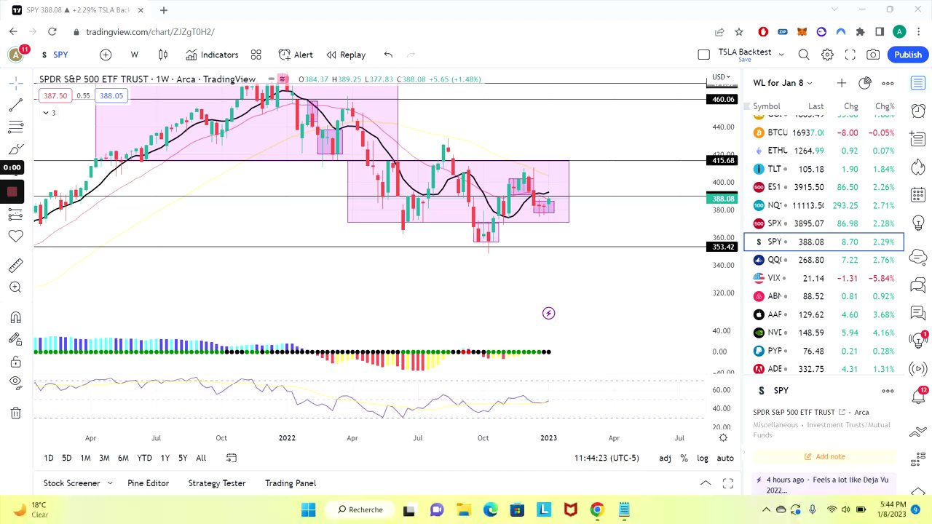Select the QQQ watchlist row
932x524 pixels.
point(824,260)
